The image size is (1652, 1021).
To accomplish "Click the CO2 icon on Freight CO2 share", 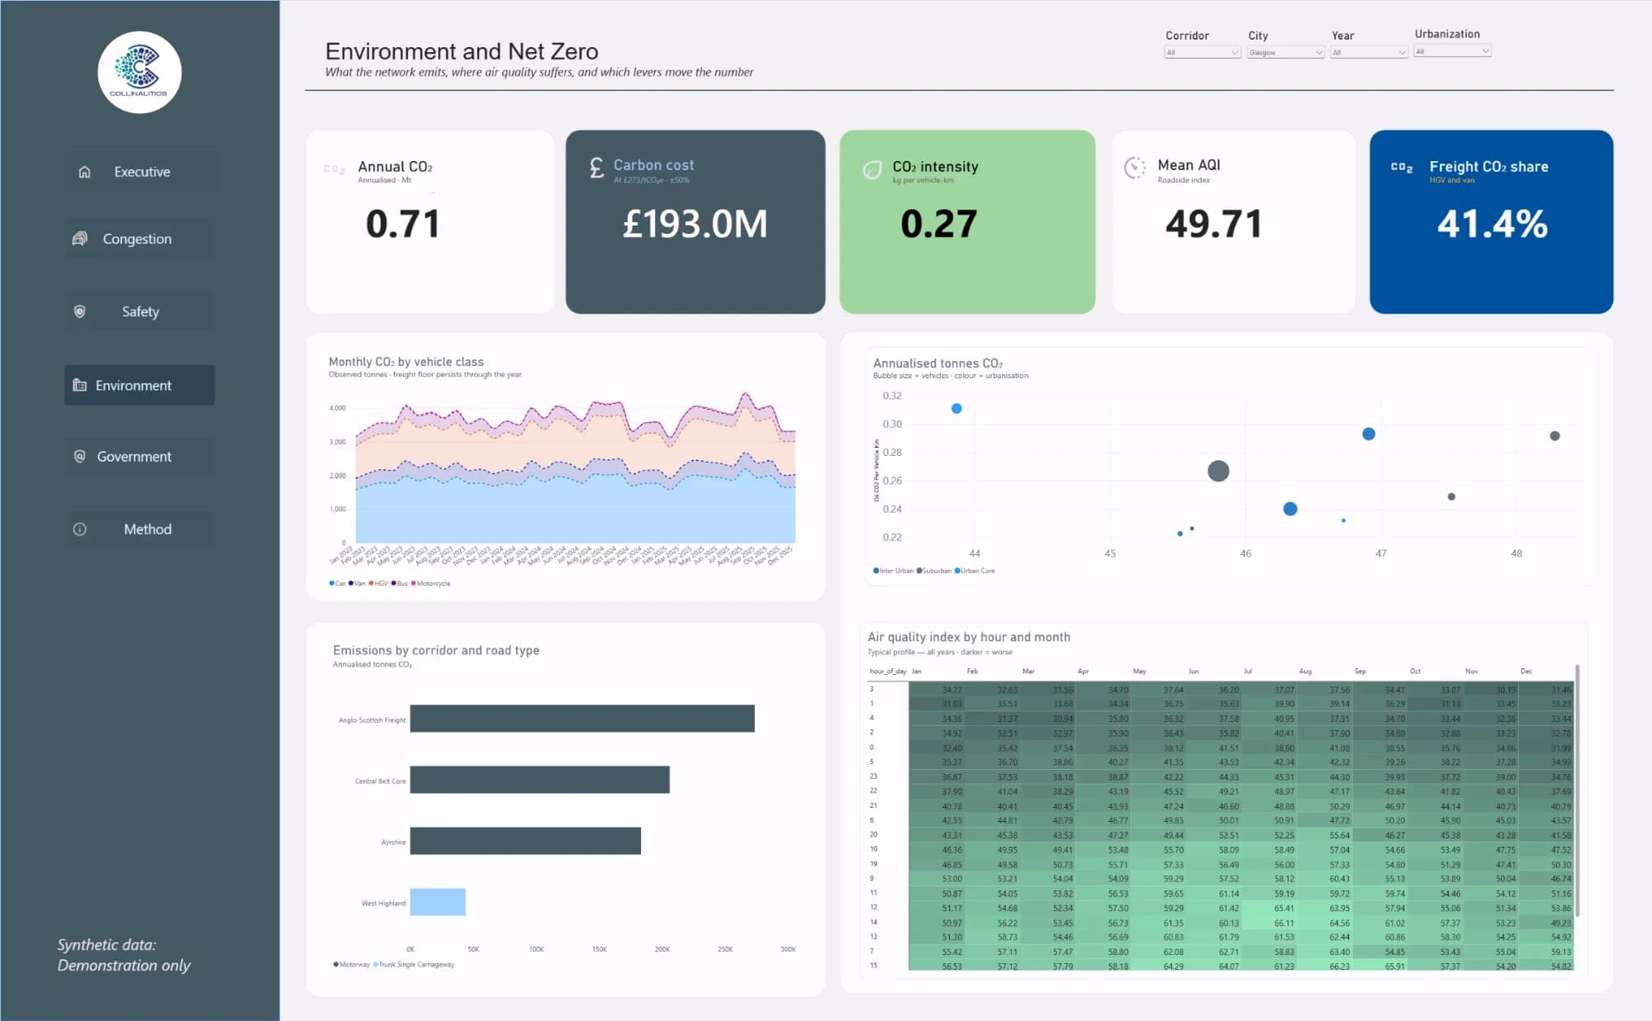I will click(x=1402, y=167).
